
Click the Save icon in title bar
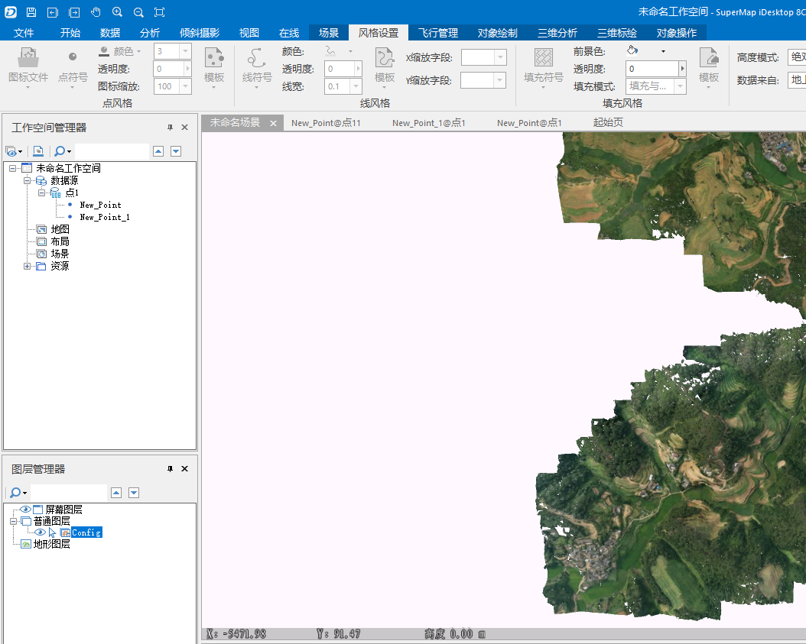[x=31, y=12]
